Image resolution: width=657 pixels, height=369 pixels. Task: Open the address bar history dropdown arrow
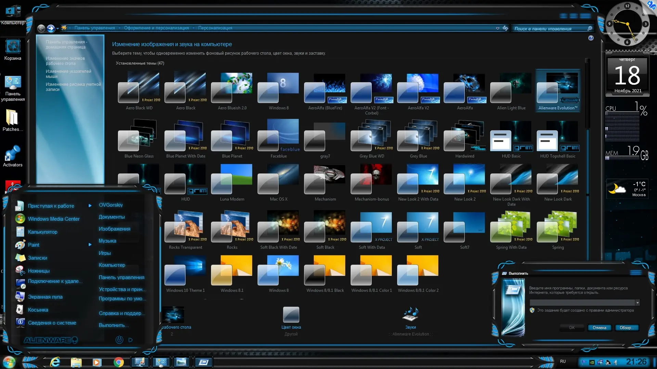coord(498,28)
